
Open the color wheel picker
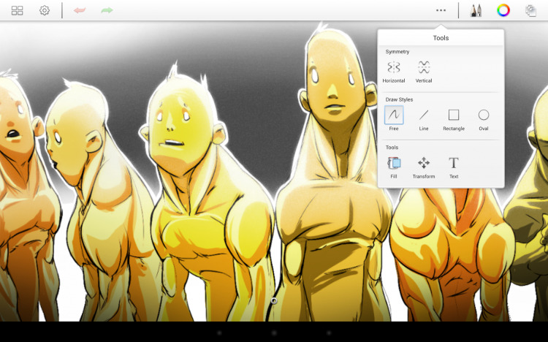pyautogui.click(x=503, y=10)
